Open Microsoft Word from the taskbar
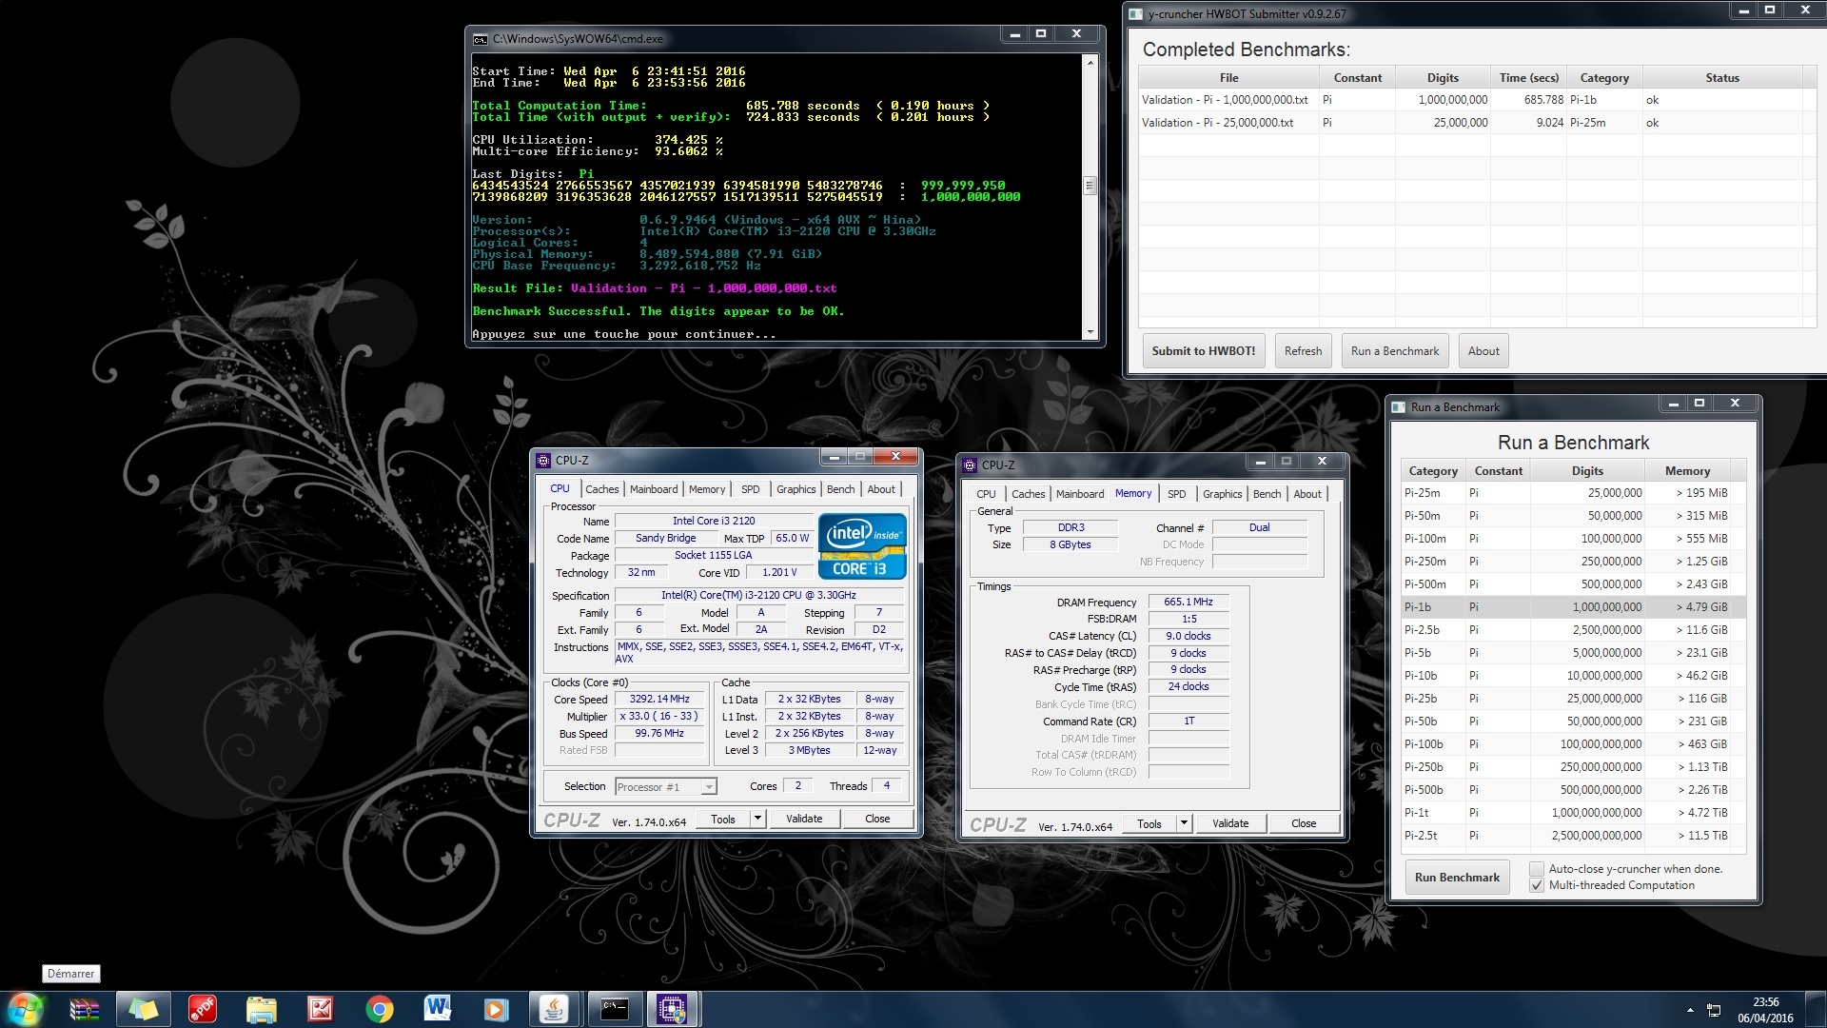Image resolution: width=1827 pixels, height=1028 pixels. (438, 1009)
